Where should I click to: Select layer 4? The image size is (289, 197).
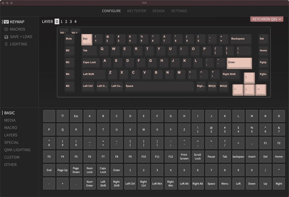click(x=75, y=22)
